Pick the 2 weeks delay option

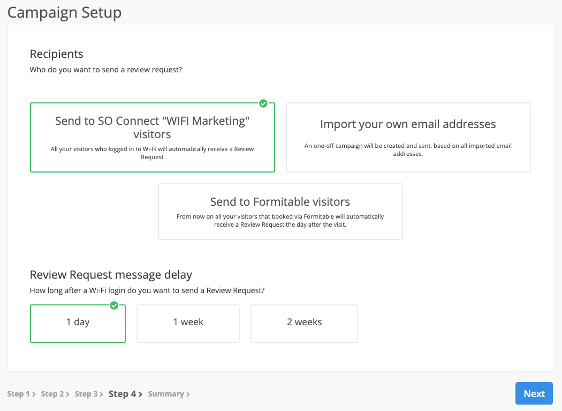[305, 324]
